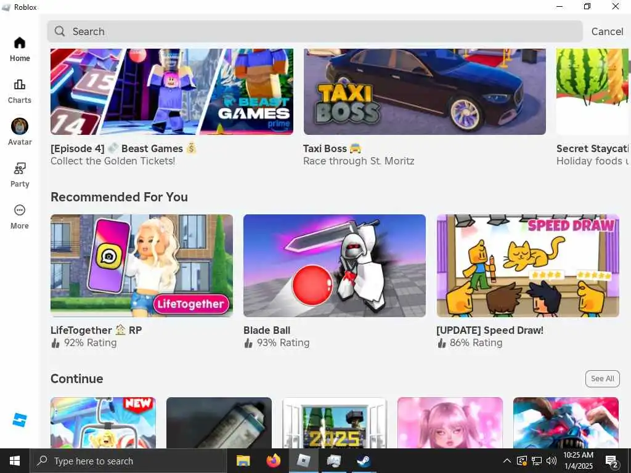Open the Continue game showing a spray can
Image resolution: width=631 pixels, height=473 pixels.
click(x=219, y=422)
